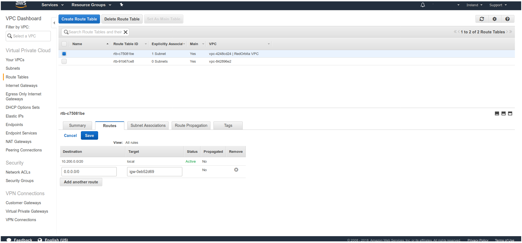Image resolution: width=522 pixels, height=243 pixels.
Task: Click the pin shortcut icon in navbar
Action: [x=122, y=5]
